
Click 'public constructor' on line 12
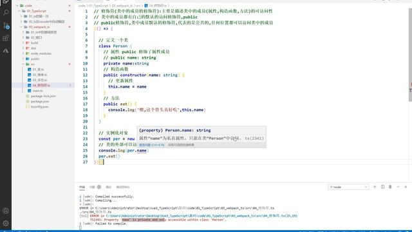[125, 75]
